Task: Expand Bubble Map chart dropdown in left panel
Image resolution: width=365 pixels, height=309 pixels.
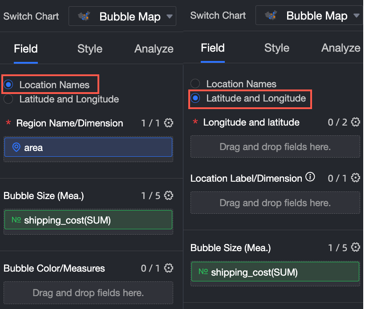Action: (x=169, y=17)
